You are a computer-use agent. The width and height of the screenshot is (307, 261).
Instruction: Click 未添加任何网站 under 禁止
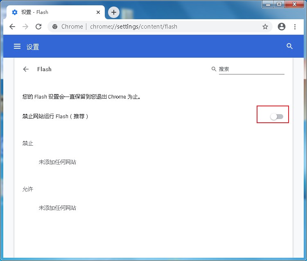click(57, 162)
